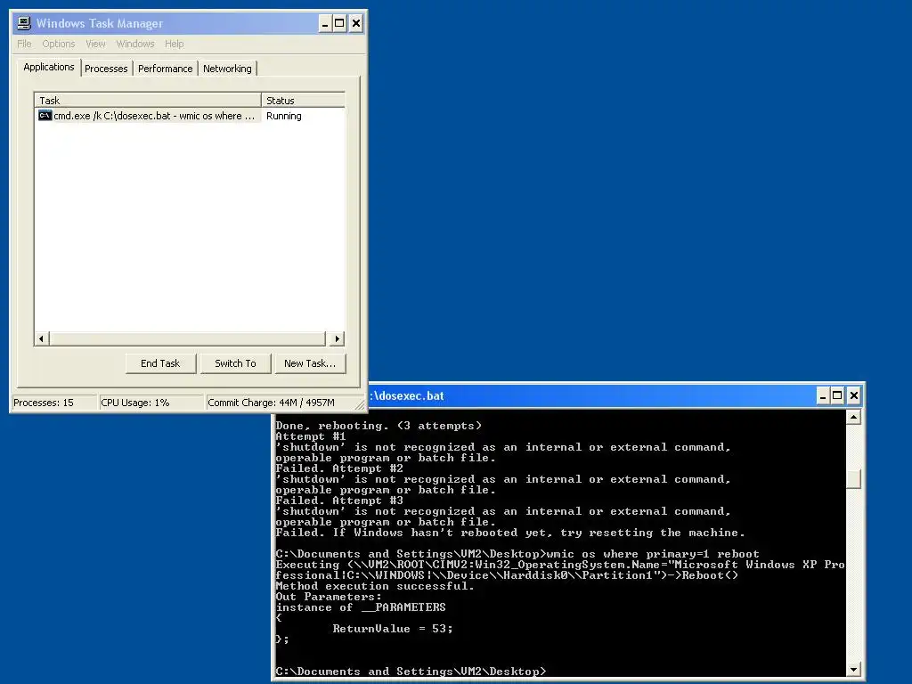
Task: Click console scrollbar down arrow
Action: point(853,670)
